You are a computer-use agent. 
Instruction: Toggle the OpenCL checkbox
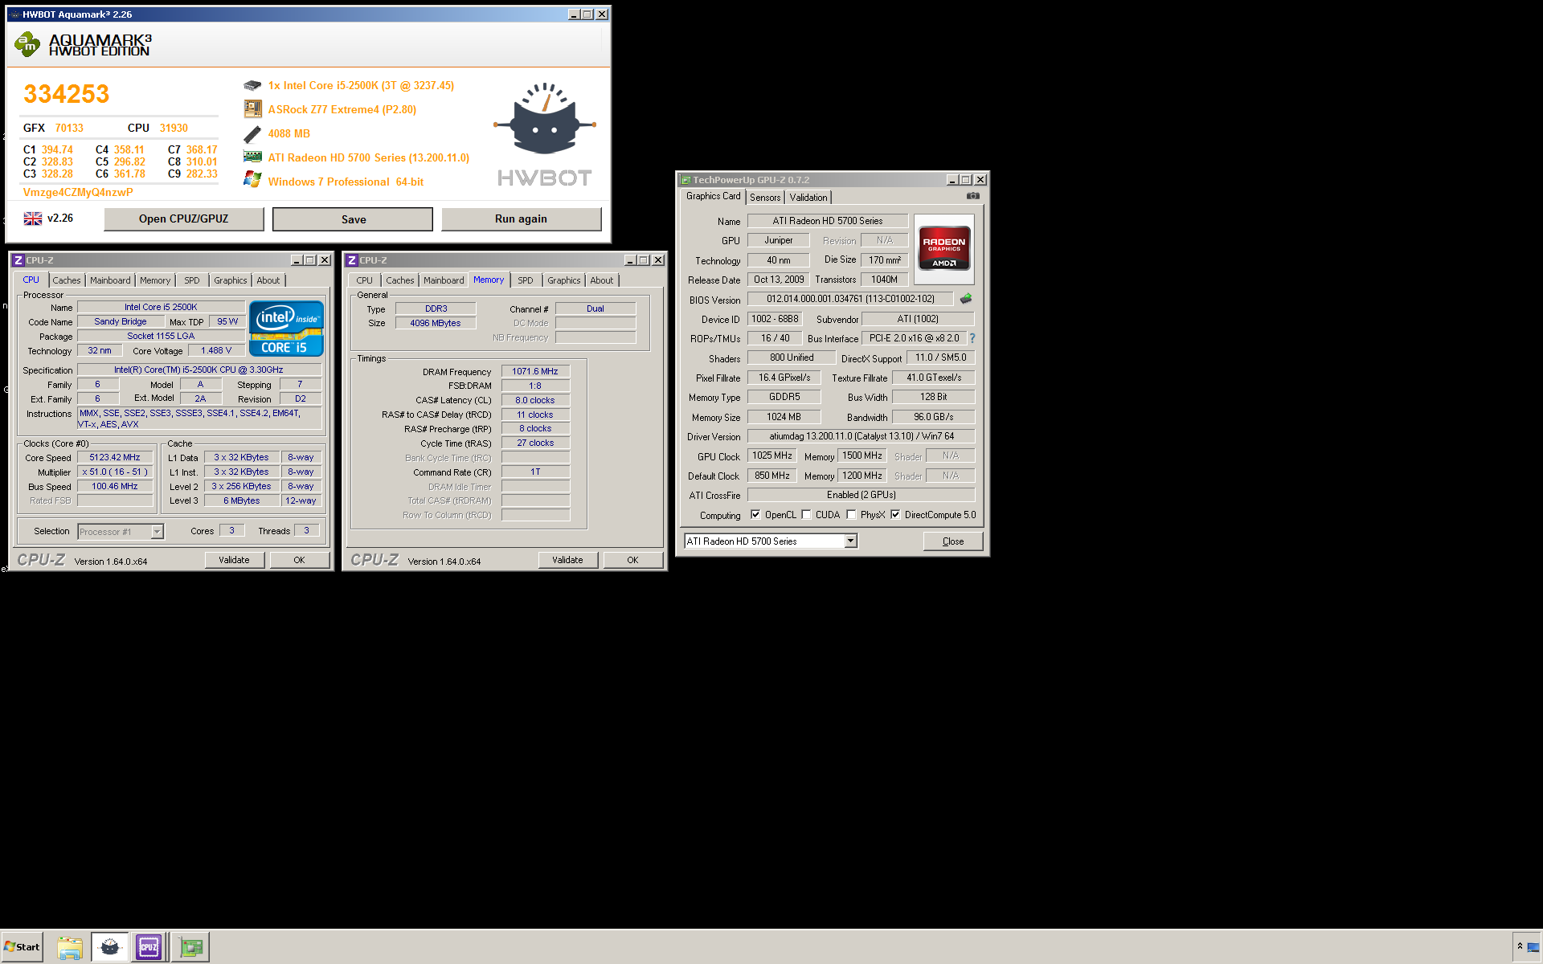point(755,515)
